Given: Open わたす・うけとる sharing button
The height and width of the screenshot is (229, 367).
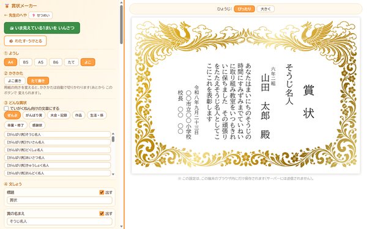Looking at the screenshot, I should pos(25,41).
